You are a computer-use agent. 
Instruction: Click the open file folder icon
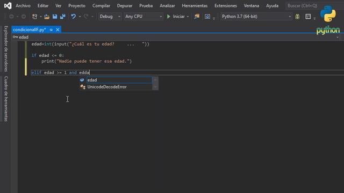point(47,17)
